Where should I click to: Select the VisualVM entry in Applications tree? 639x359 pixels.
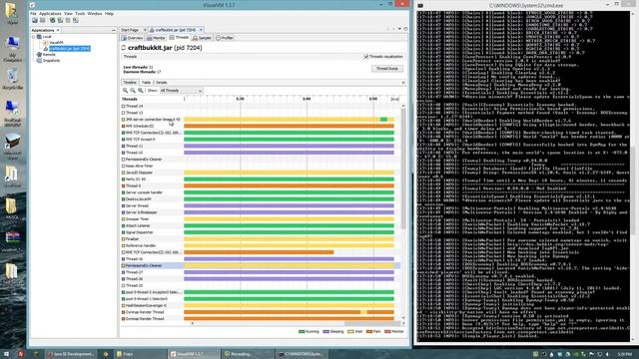[56, 42]
